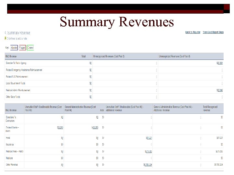This screenshot has width=234, height=175.
Task: Open Medicaid Admin Reimbursement Cost Pool 4 amount
Action: click(219, 90)
